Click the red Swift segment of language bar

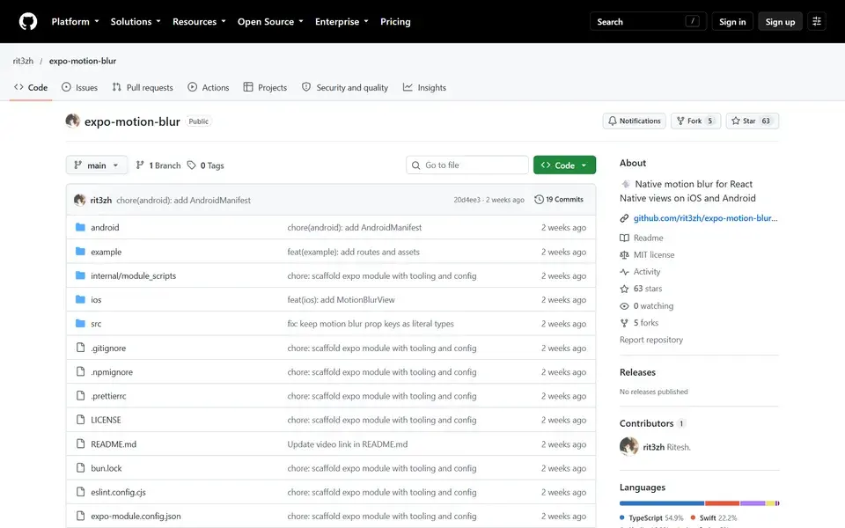722,503
